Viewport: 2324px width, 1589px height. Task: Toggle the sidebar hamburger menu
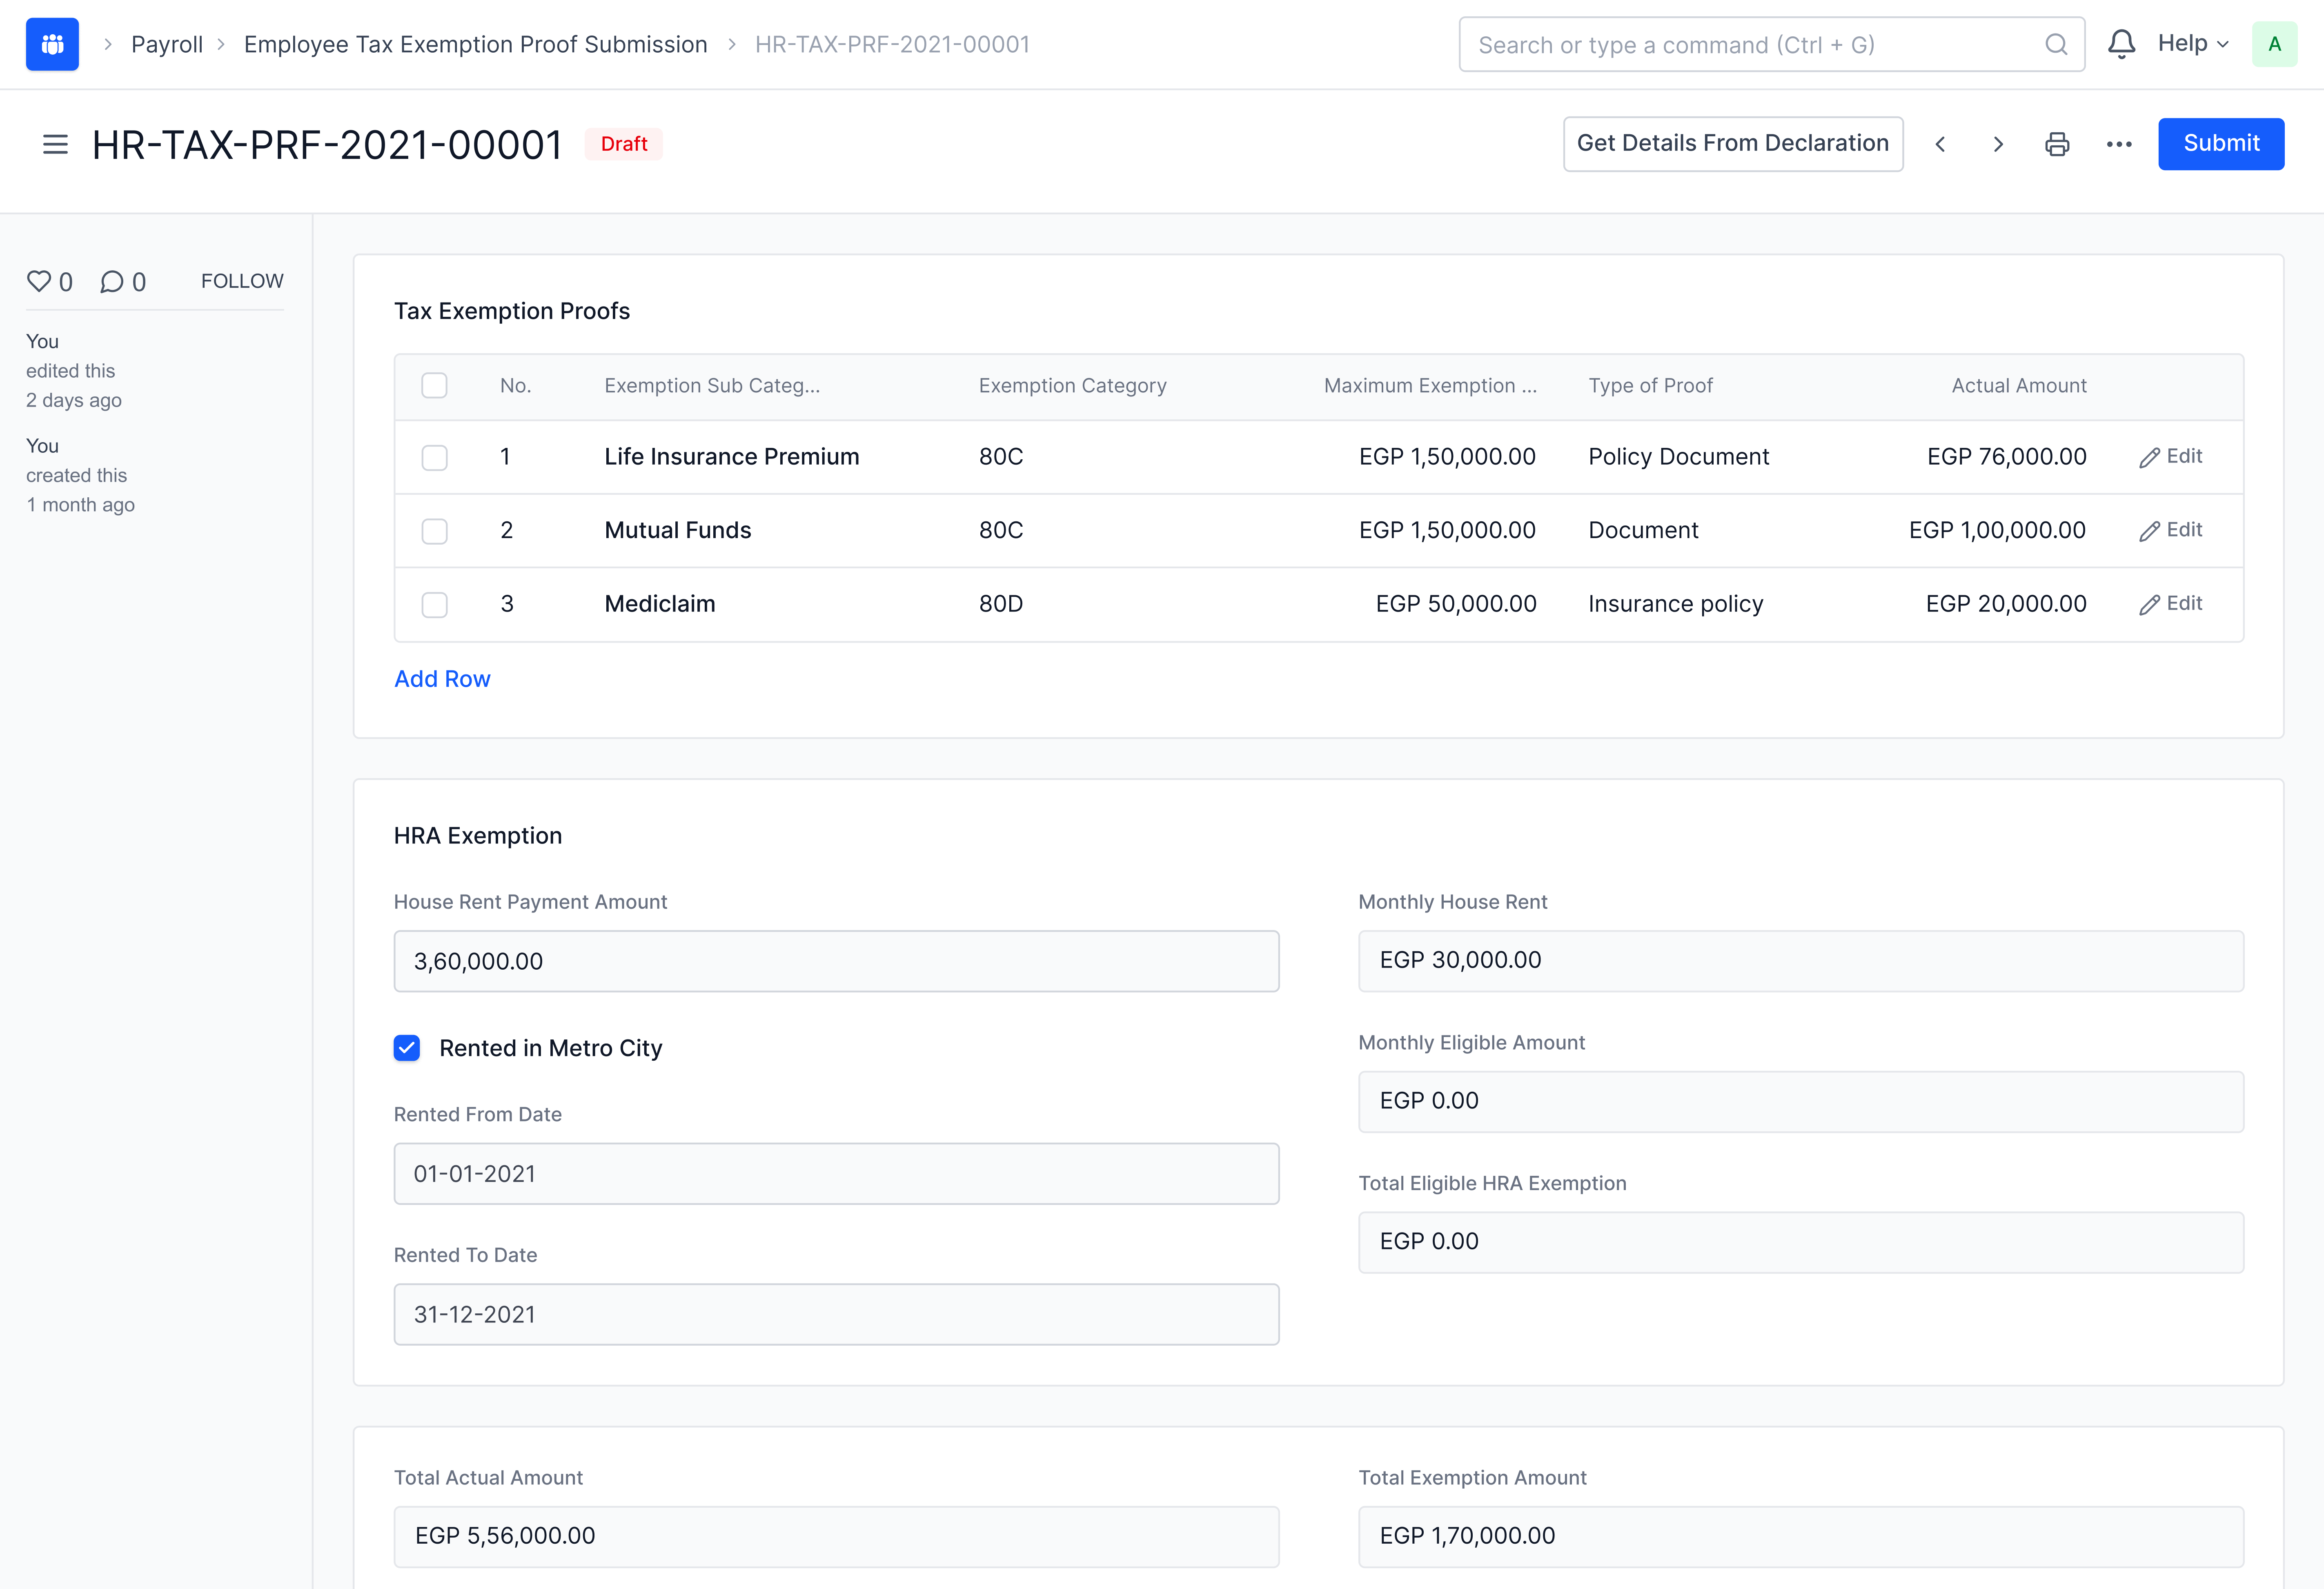coord(55,144)
